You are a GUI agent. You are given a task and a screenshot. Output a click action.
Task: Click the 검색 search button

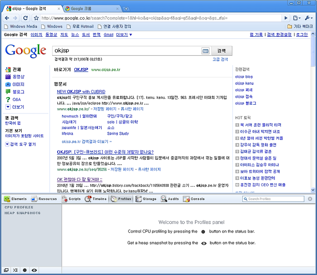221,51
